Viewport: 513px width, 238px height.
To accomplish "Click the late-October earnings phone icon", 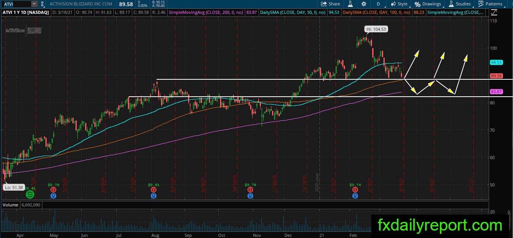I will click(x=251, y=189).
